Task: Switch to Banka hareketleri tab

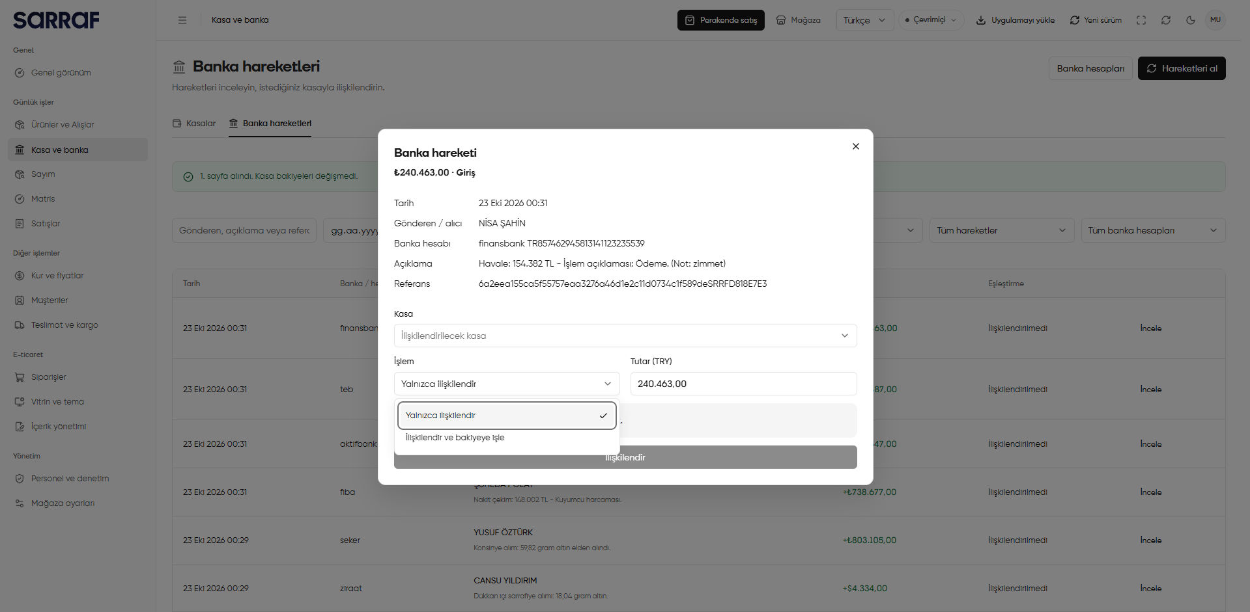Action: [270, 124]
